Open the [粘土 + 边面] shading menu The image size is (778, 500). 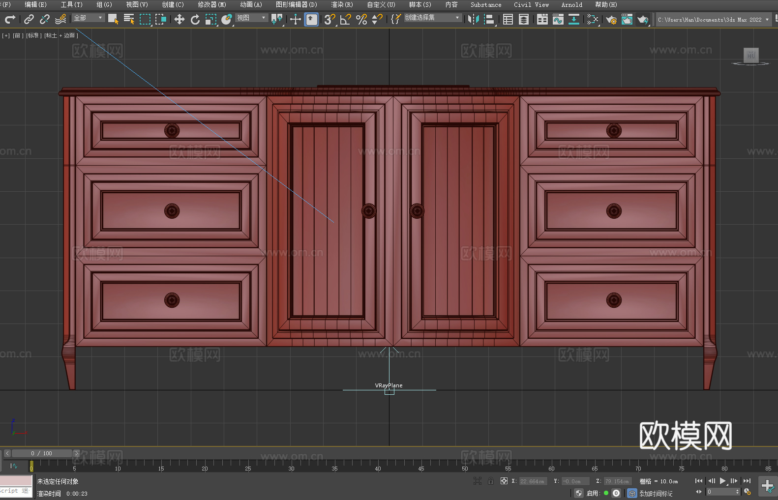[x=61, y=35]
